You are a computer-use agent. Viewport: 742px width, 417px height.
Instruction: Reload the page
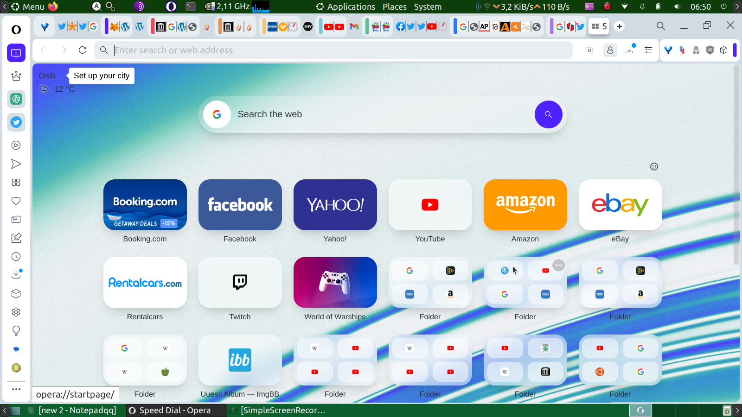(x=83, y=50)
